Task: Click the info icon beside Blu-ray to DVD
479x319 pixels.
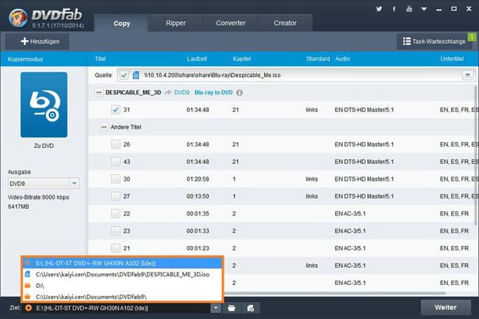Action: coord(239,92)
